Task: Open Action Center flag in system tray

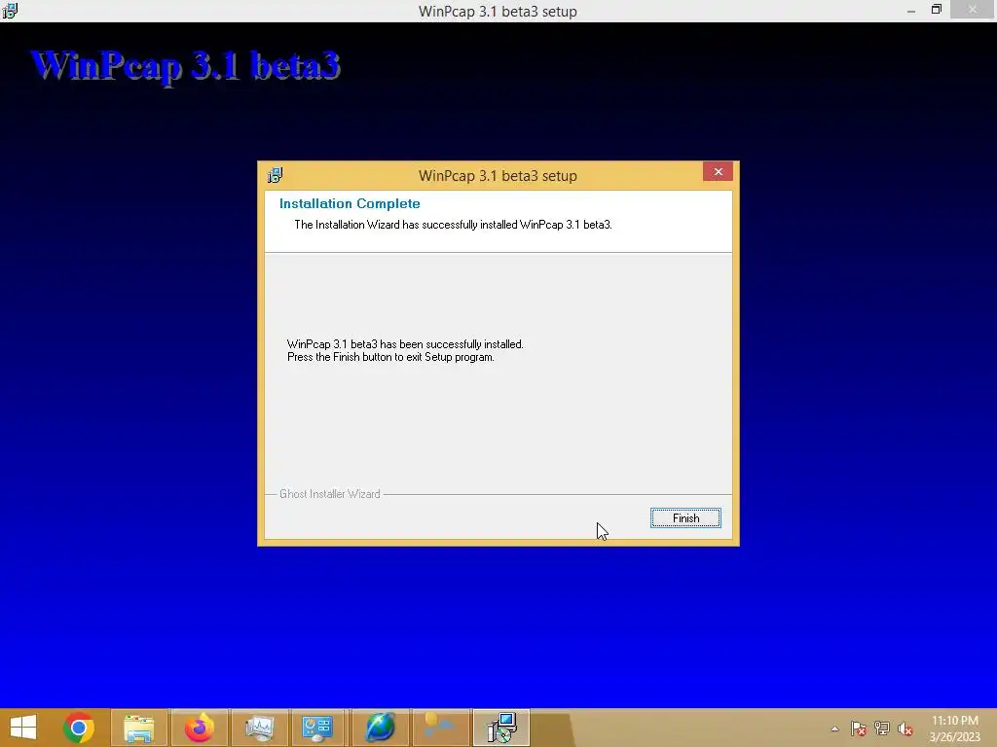Action: [x=858, y=729]
